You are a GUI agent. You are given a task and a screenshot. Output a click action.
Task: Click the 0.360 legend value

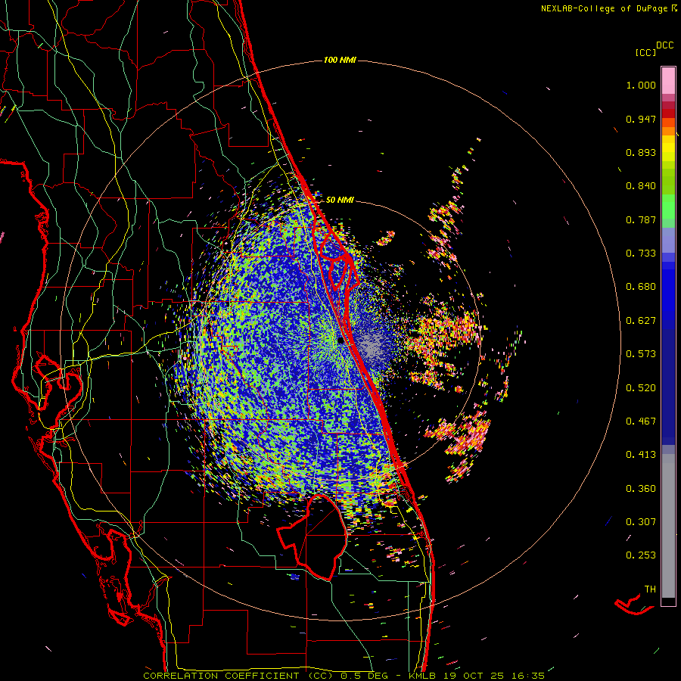[641, 489]
